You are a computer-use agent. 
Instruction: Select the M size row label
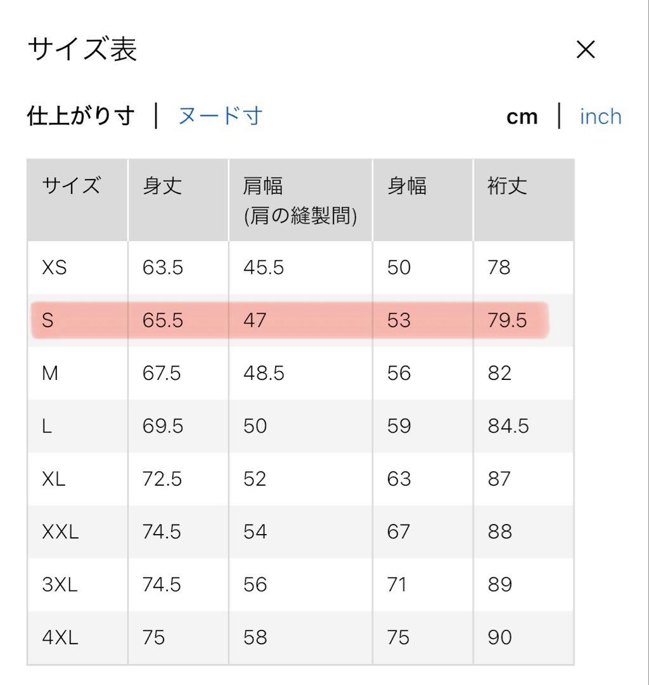[x=49, y=373]
